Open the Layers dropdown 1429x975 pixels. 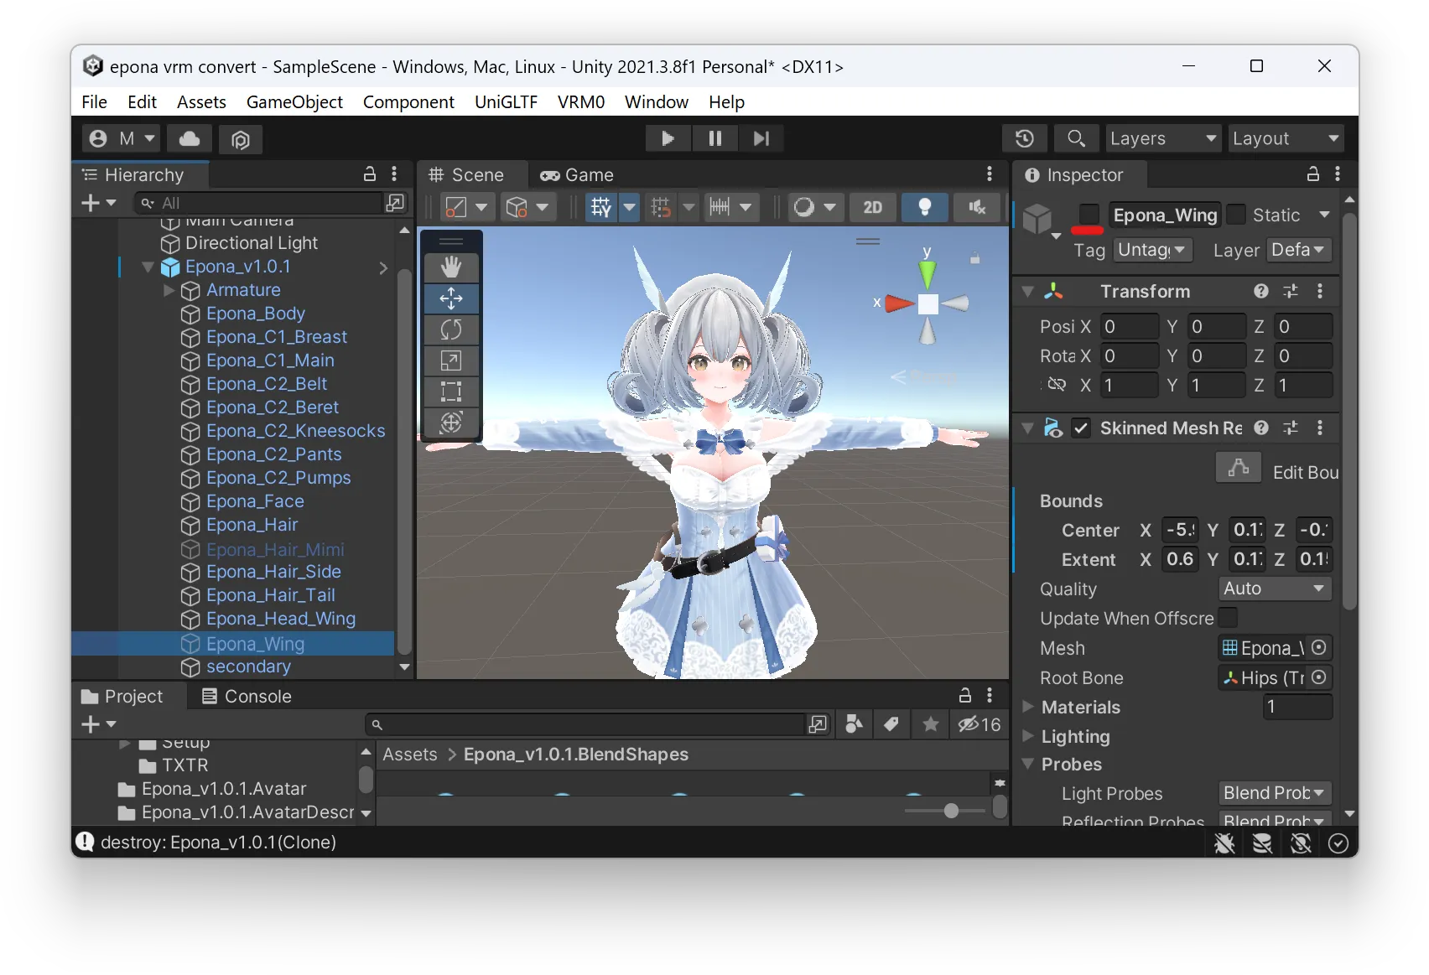click(1162, 138)
